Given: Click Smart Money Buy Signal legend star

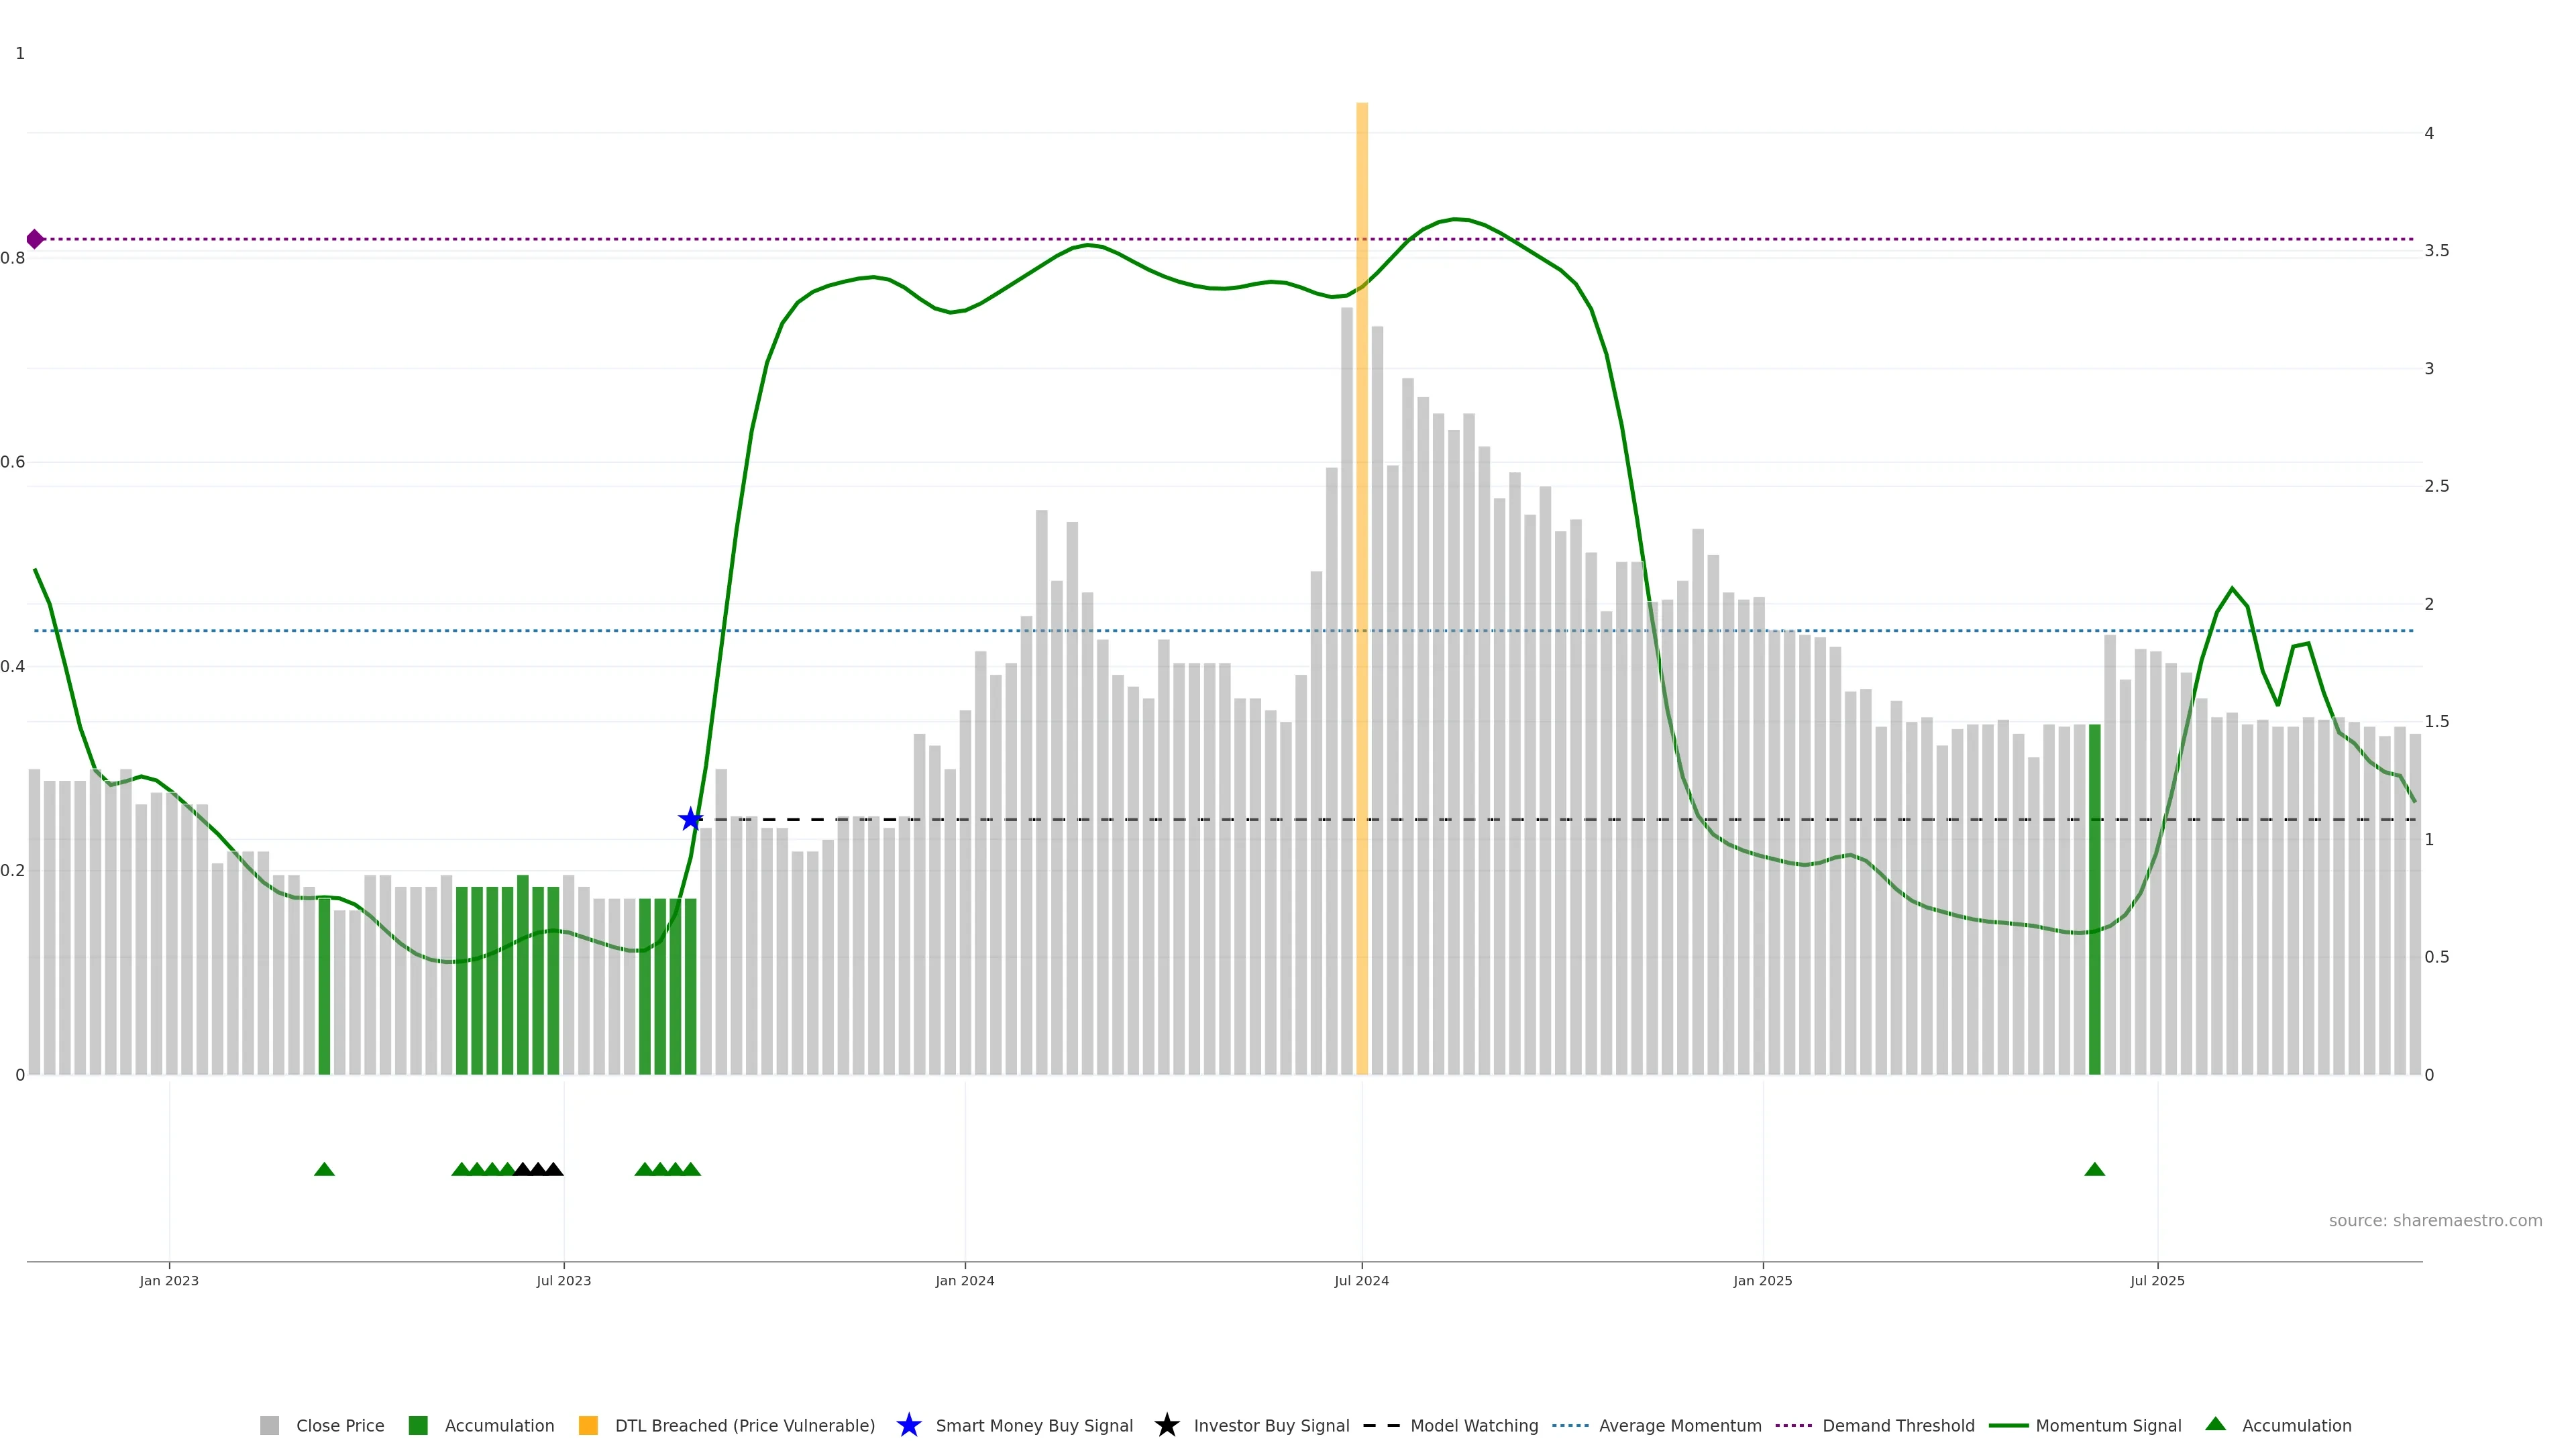Looking at the screenshot, I should [x=909, y=1425].
